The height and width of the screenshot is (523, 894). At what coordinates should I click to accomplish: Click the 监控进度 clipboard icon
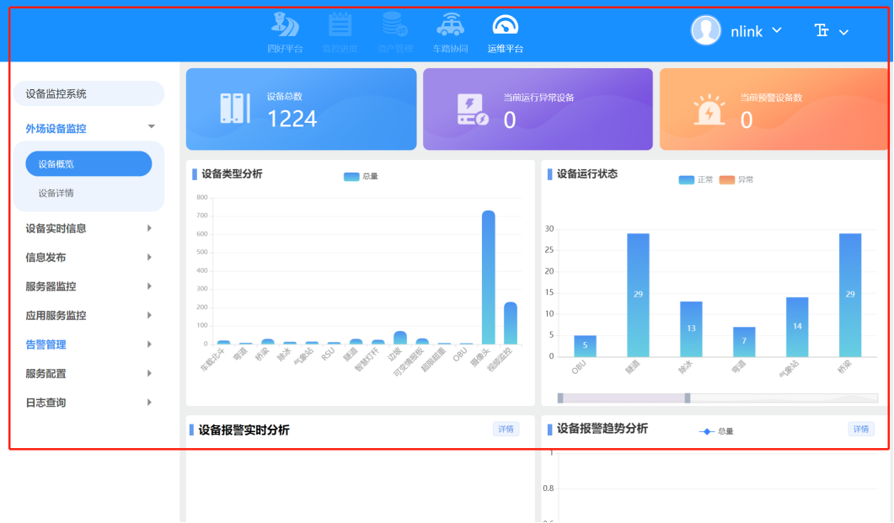[340, 25]
